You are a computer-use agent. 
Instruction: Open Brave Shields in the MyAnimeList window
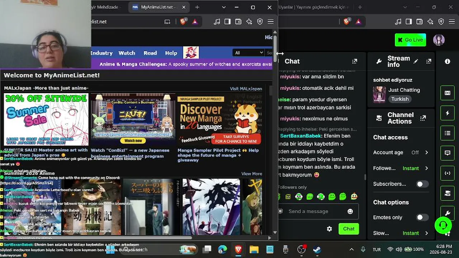click(x=183, y=21)
